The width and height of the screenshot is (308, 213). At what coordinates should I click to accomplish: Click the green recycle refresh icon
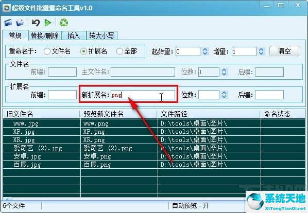64,23
